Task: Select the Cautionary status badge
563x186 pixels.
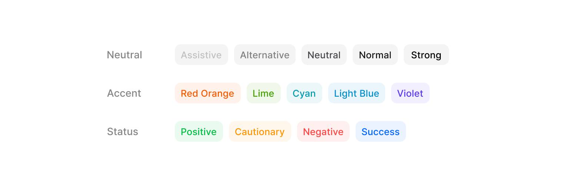Action: coord(260,132)
